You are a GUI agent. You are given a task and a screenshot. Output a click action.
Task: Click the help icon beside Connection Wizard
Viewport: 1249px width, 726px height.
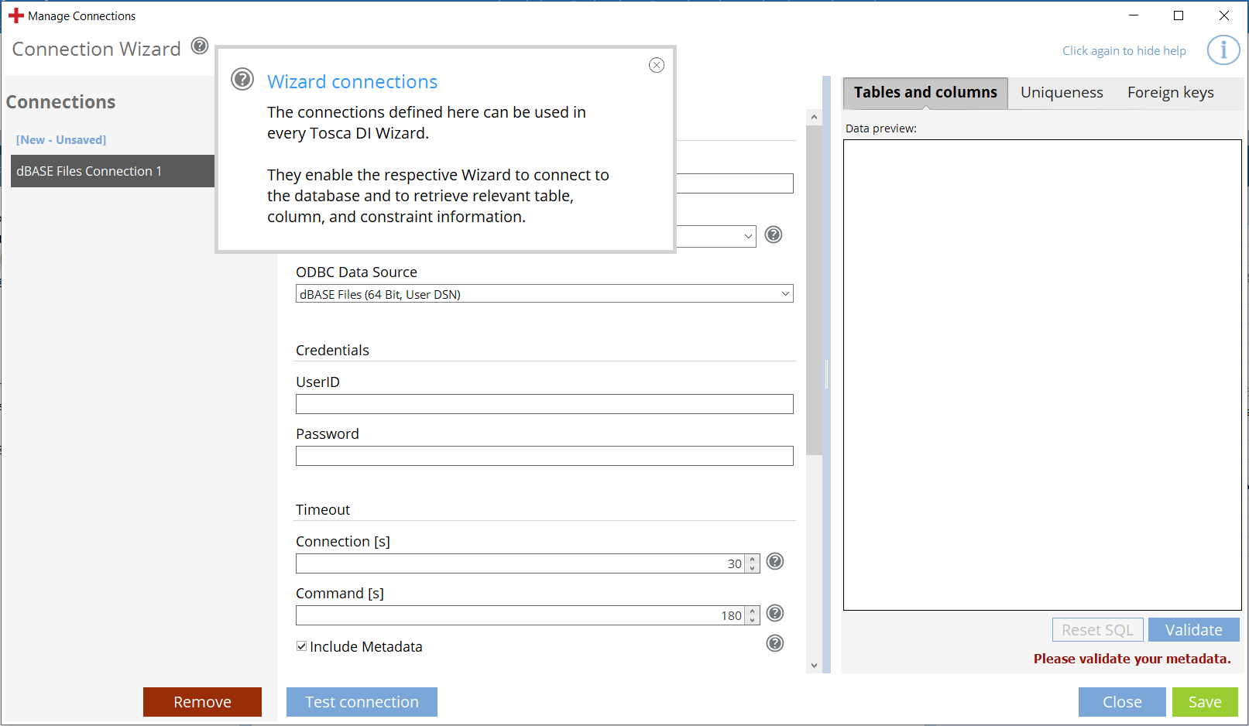click(200, 46)
